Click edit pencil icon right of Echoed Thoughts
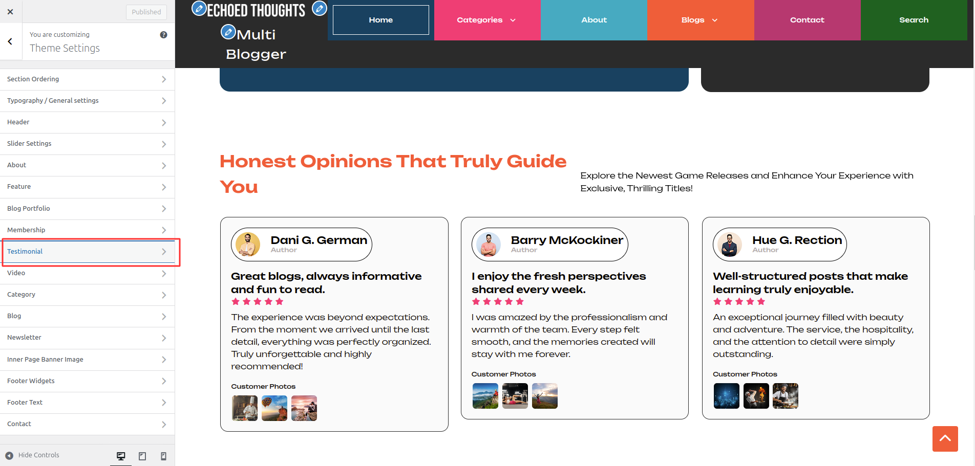 click(x=320, y=8)
